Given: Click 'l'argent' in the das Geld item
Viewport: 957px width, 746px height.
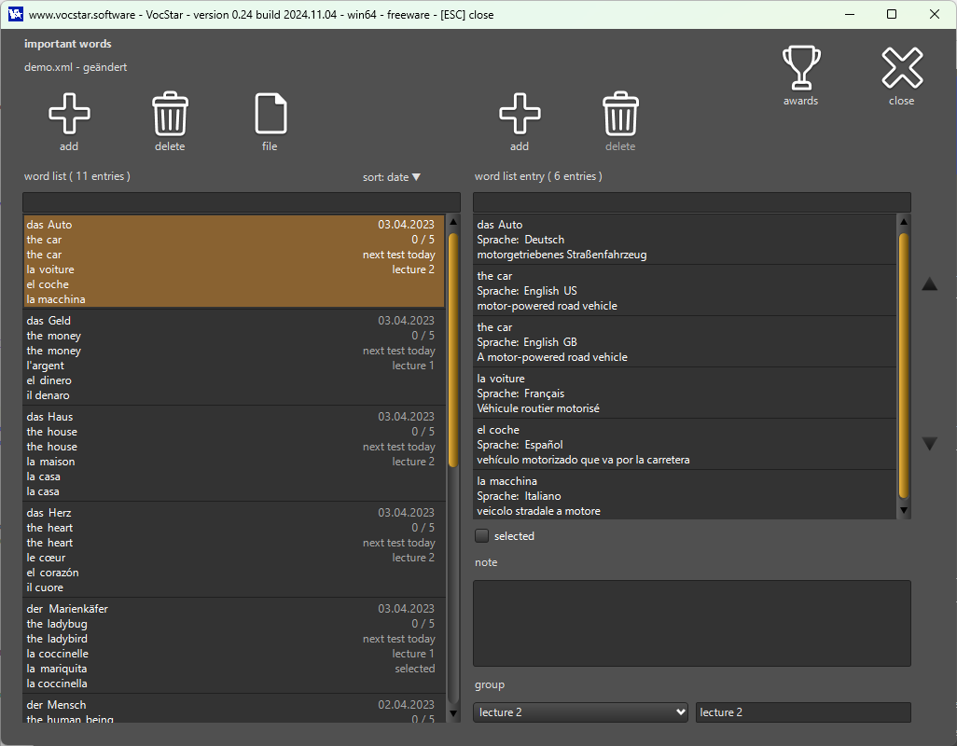Looking at the screenshot, I should (x=45, y=366).
